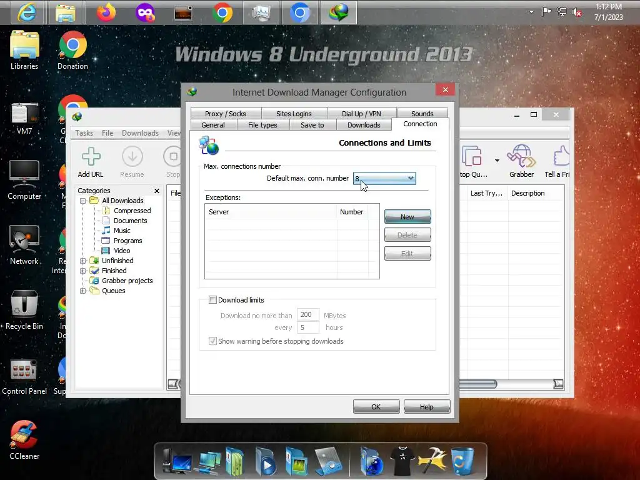The height and width of the screenshot is (480, 640).
Task: Select Video in the Categories tree
Action: [x=122, y=251]
